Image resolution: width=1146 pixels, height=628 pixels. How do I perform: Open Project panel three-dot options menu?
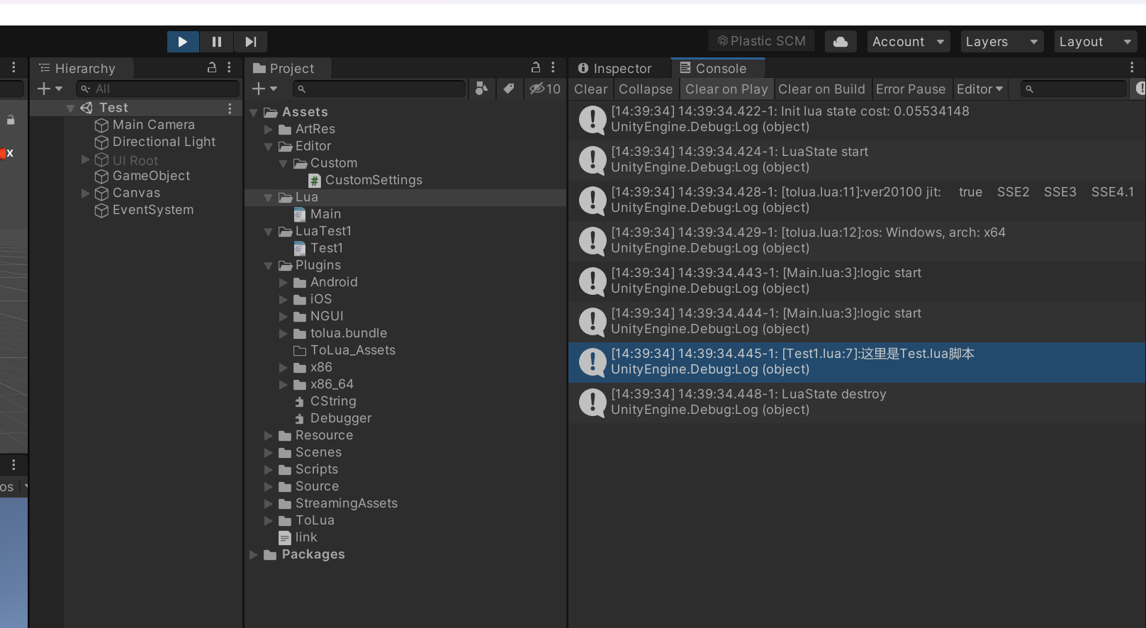[x=553, y=67]
